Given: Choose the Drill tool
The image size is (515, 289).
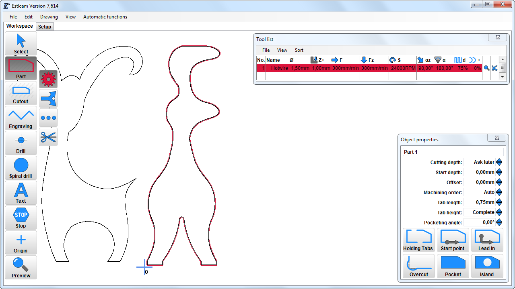Looking at the screenshot, I should point(21,143).
